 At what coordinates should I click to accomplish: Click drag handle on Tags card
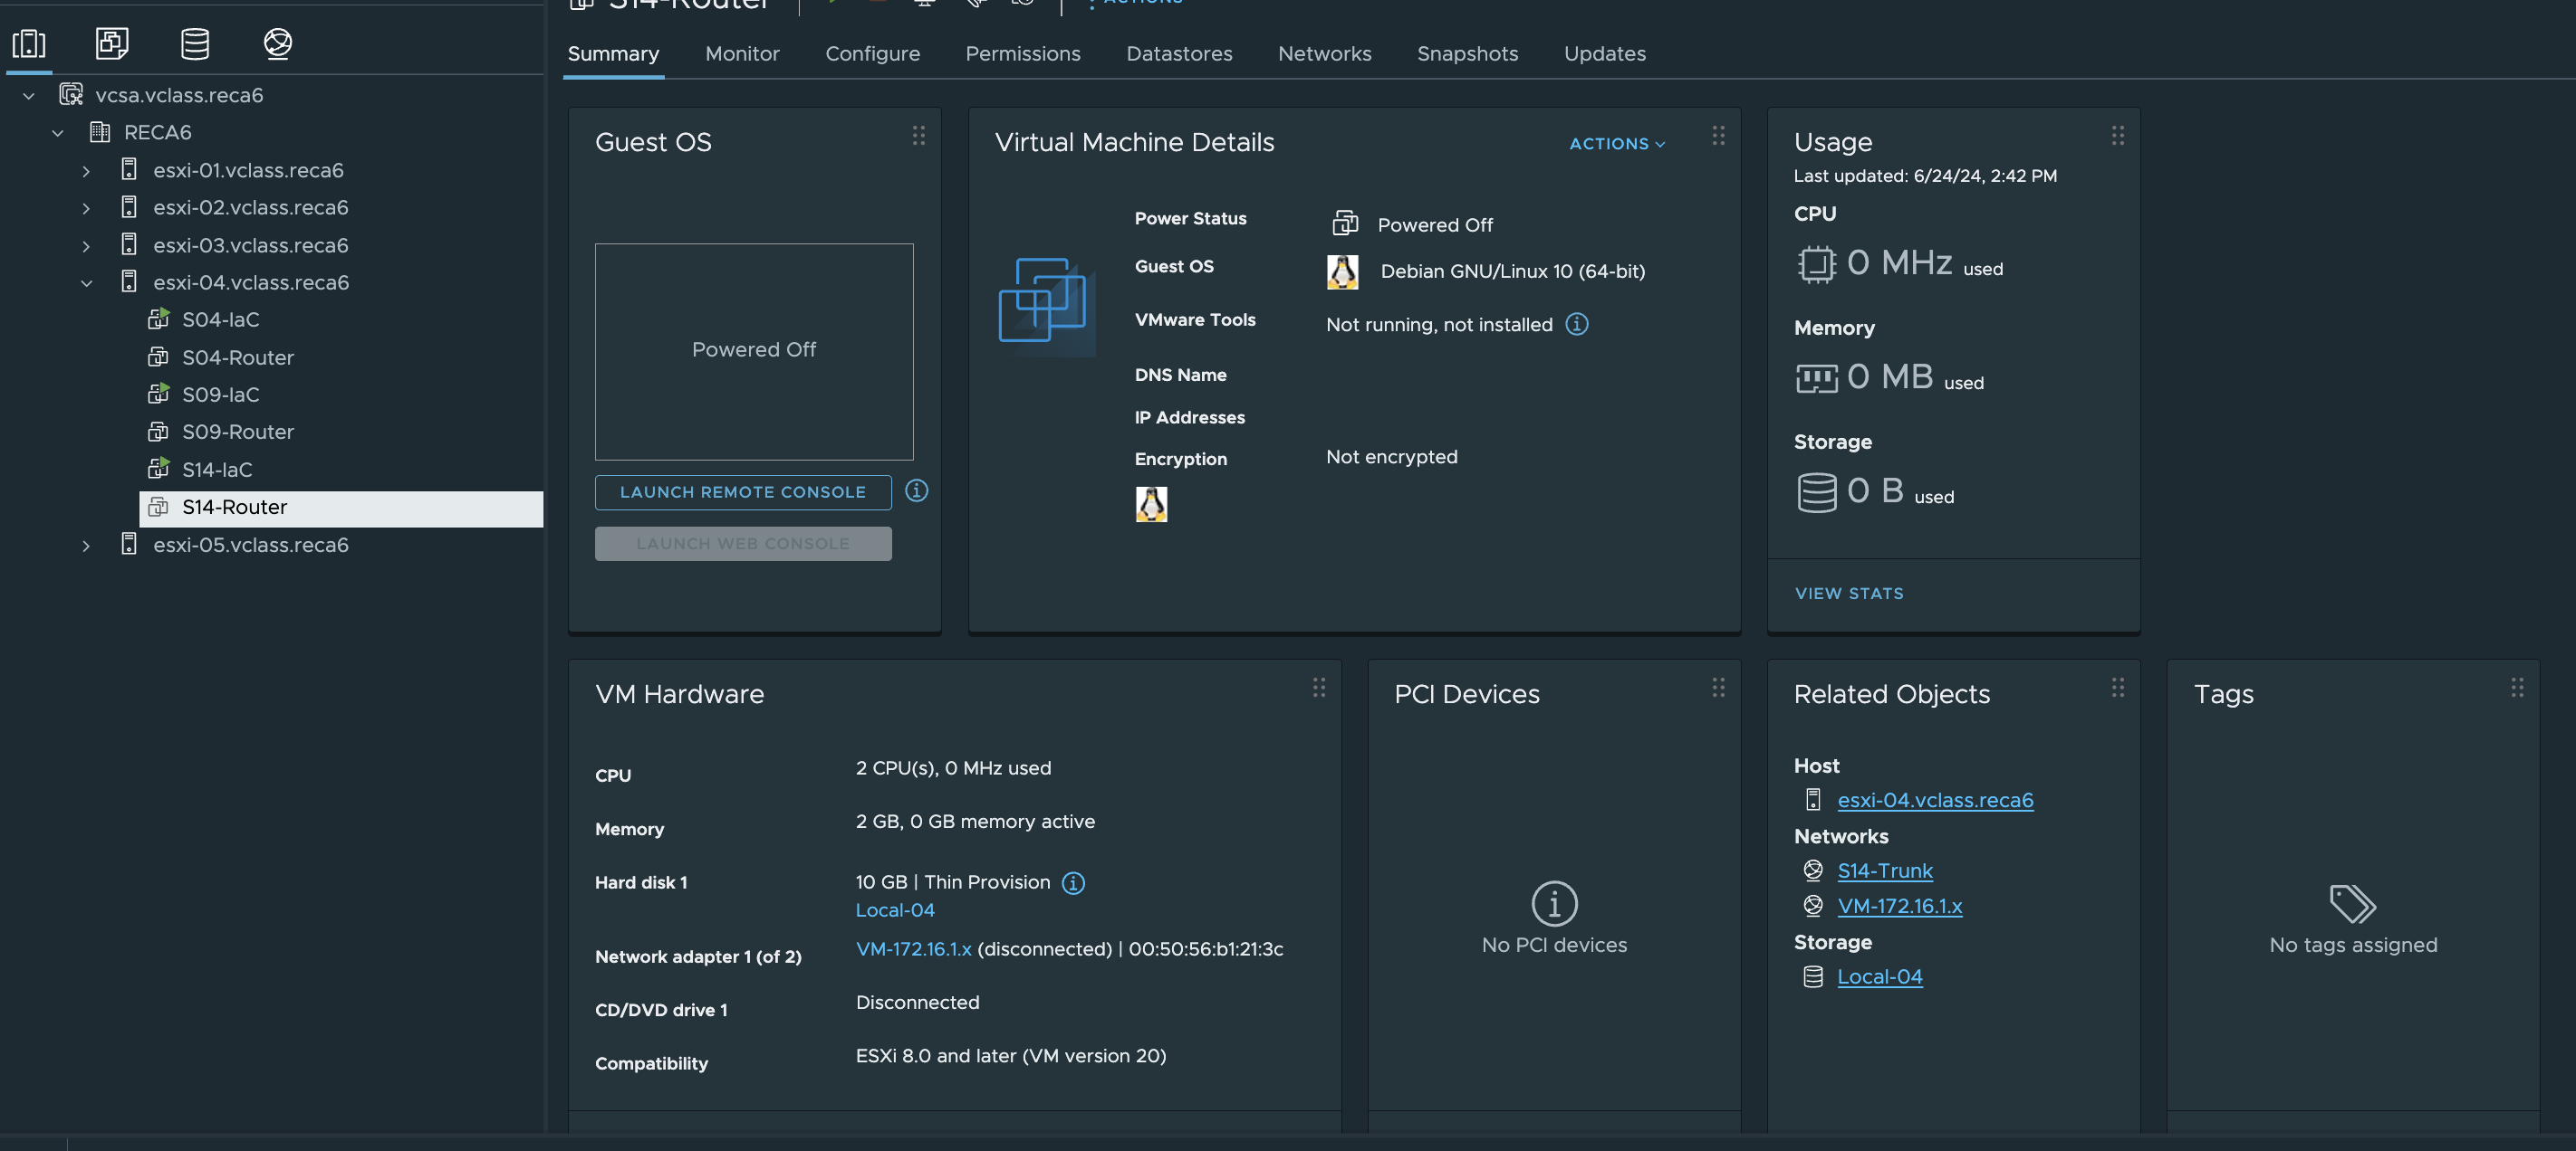[2516, 688]
